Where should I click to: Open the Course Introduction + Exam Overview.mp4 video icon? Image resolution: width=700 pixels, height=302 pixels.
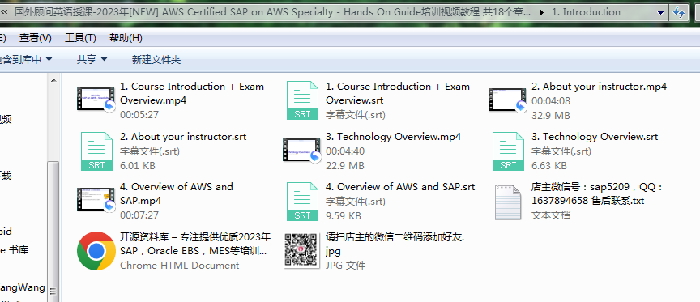[x=96, y=100]
